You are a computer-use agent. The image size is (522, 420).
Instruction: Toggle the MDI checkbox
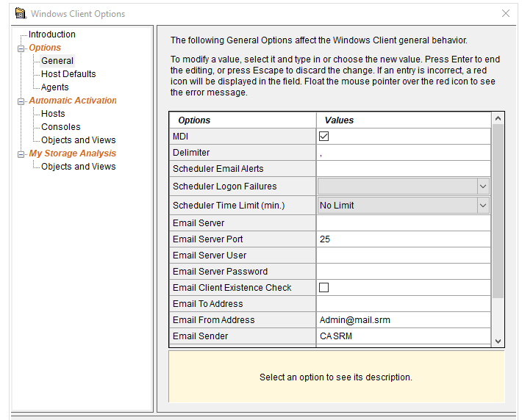click(x=324, y=137)
